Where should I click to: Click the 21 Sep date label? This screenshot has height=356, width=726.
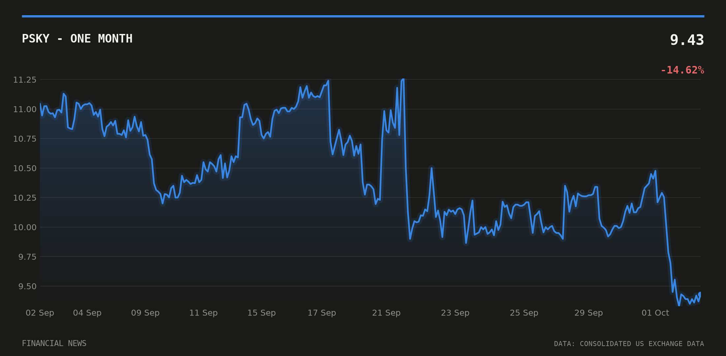tap(386, 313)
